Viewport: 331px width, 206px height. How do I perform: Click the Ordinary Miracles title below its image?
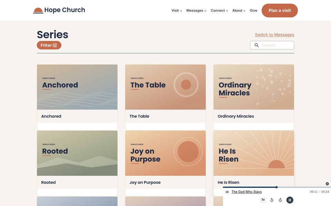click(236, 116)
